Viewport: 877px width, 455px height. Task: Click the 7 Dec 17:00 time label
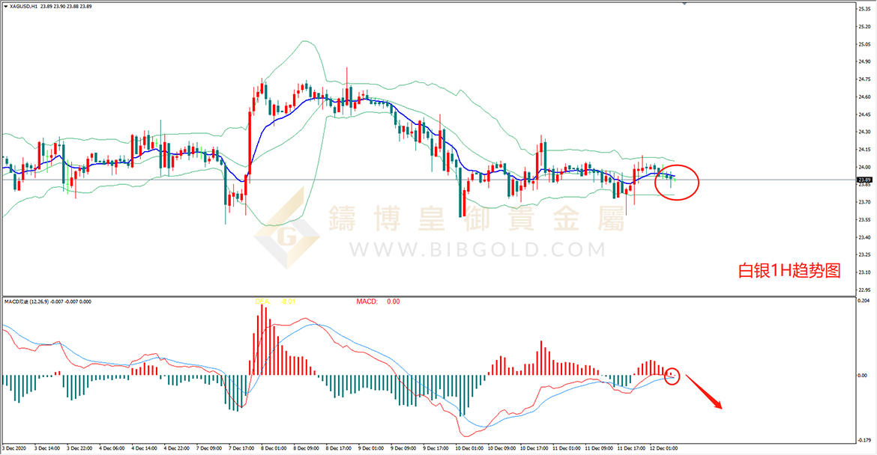(241, 448)
